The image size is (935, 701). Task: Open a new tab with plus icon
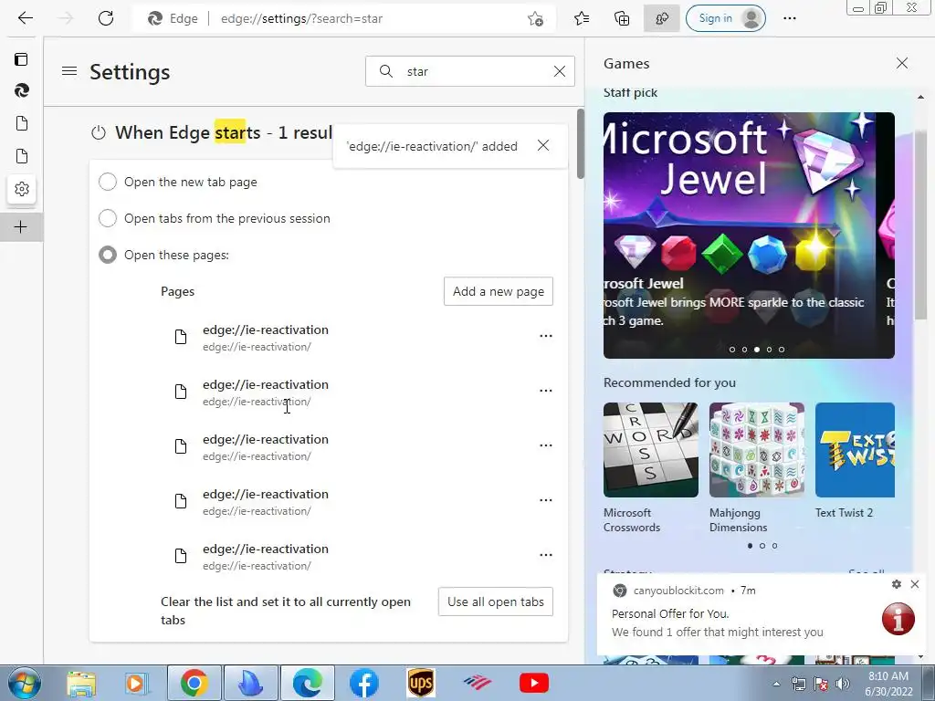[20, 227]
